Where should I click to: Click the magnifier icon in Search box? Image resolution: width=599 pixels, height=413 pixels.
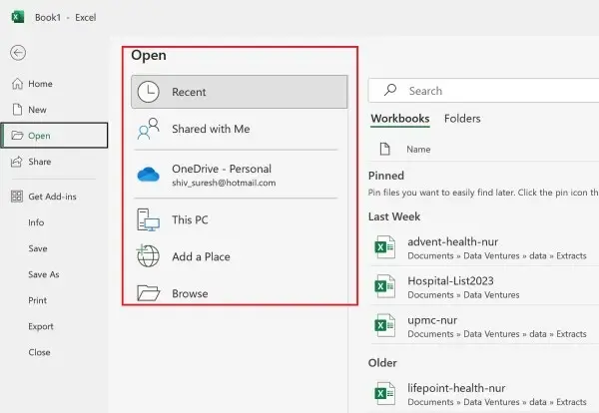point(390,90)
